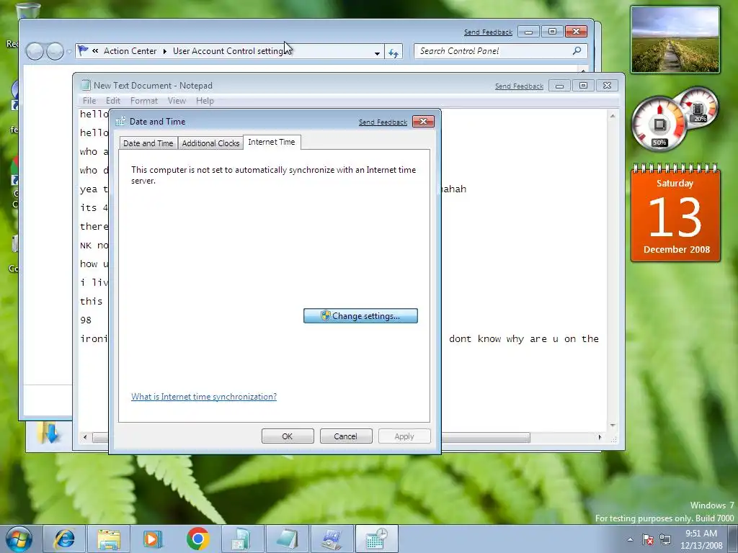The image size is (738, 553).
Task: Close the Date and Time dialog
Action: [x=423, y=121]
